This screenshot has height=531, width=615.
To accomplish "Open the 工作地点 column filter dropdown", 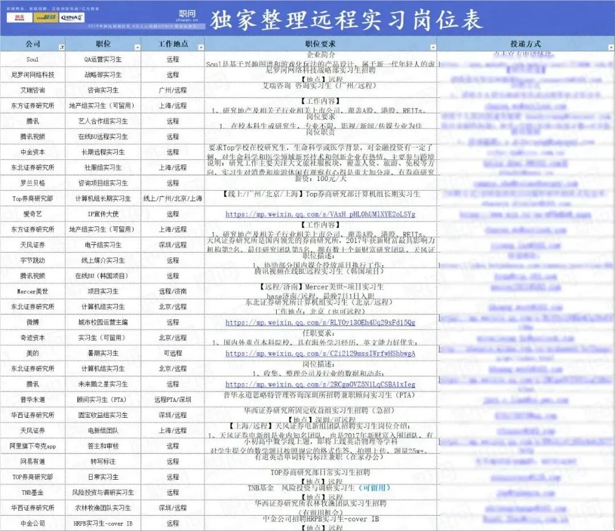I will point(201,47).
